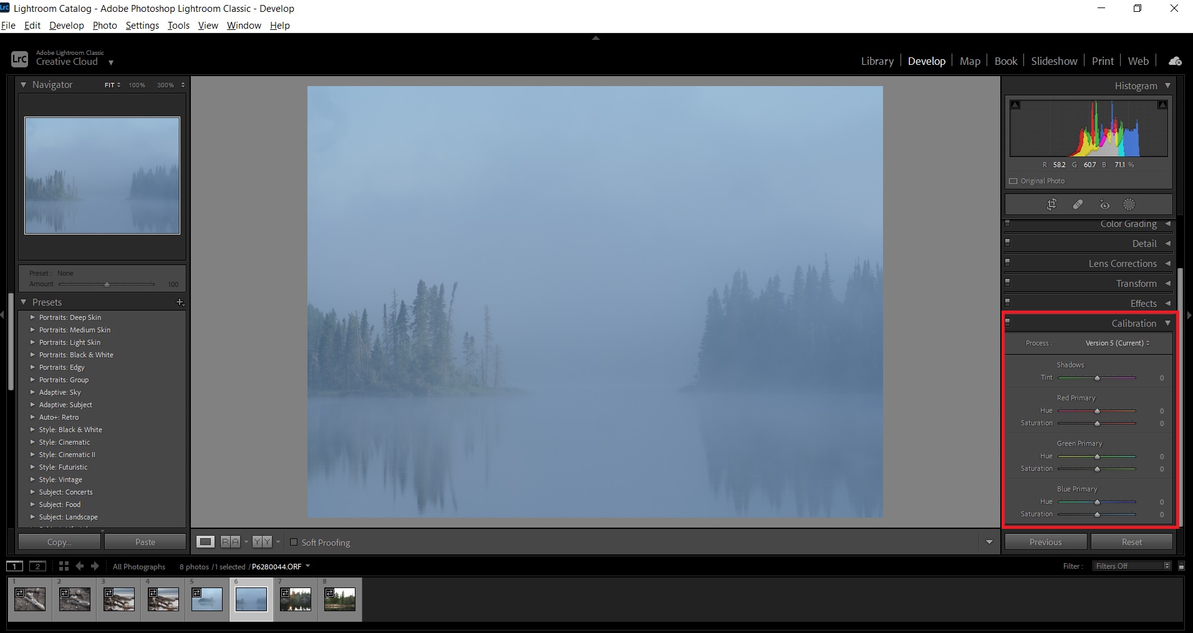This screenshot has width=1193, height=633.
Task: Collapse the Calibration panel
Action: pos(1167,323)
